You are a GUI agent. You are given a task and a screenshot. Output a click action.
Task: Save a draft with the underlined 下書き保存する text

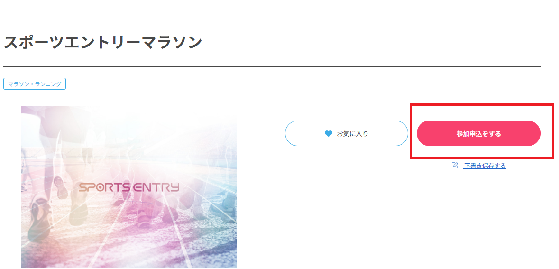click(484, 166)
